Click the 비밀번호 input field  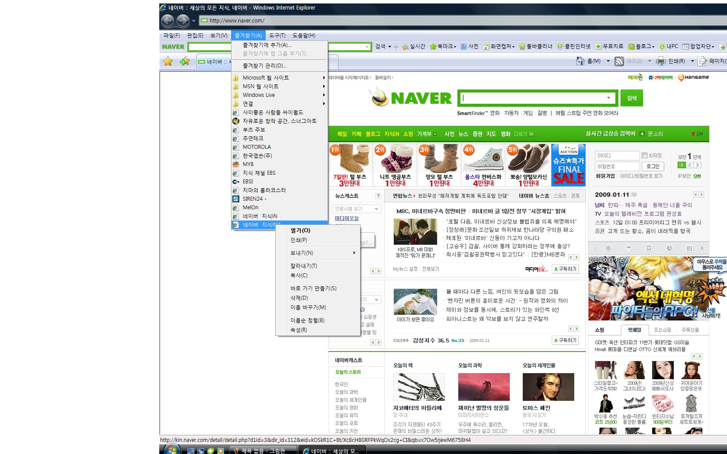click(617, 166)
